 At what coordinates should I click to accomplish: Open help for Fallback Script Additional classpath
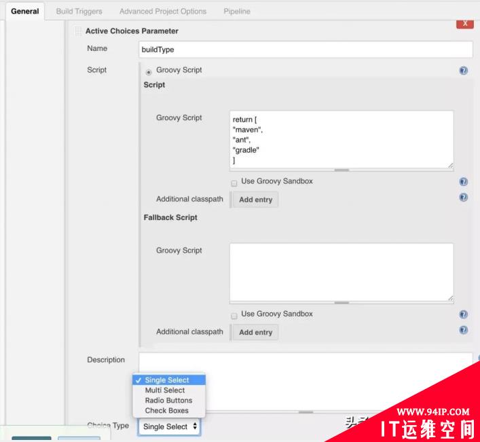pos(464,330)
